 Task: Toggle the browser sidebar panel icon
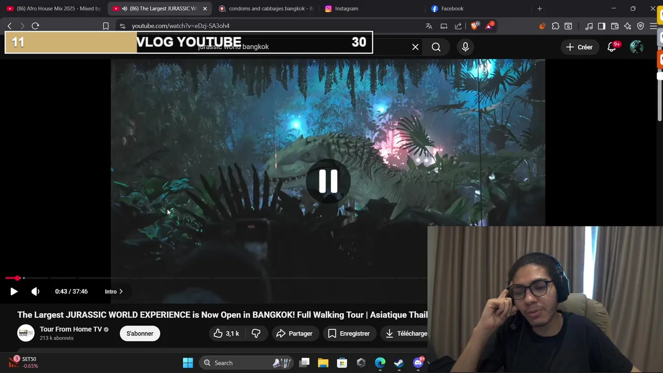601,26
